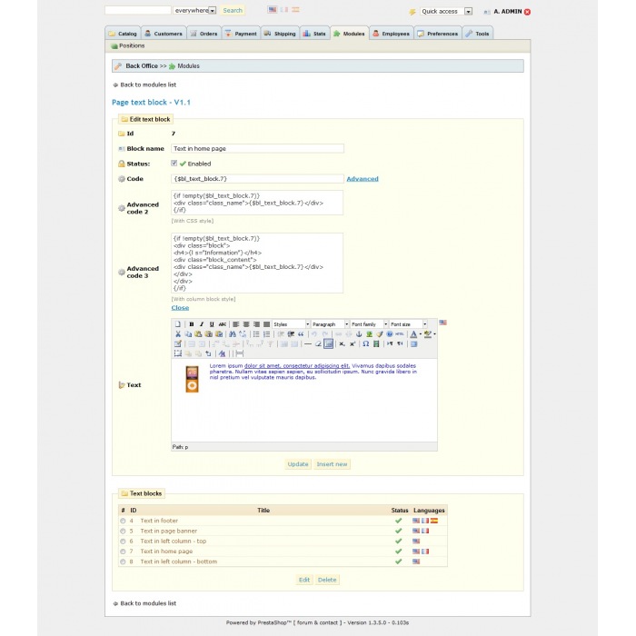The image size is (636, 636).
Task: Justify text fully in editor
Action: coord(266,324)
